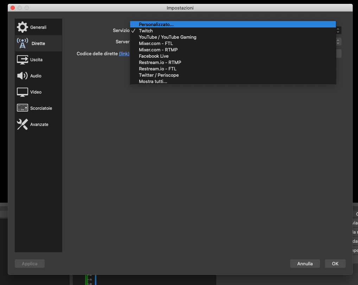Click the Dirette label in the sidebar

click(x=38, y=43)
